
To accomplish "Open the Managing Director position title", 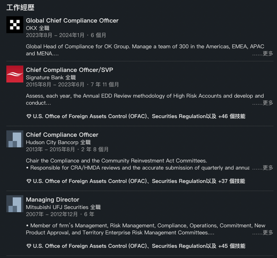I will [53, 199].
